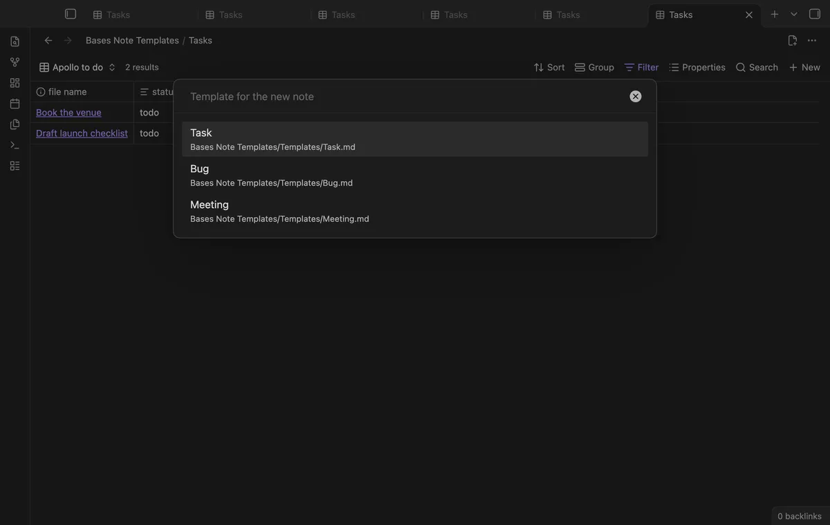This screenshot has height=525, width=830.
Task: Open the 'Book the venue' note link
Action: [x=68, y=112]
